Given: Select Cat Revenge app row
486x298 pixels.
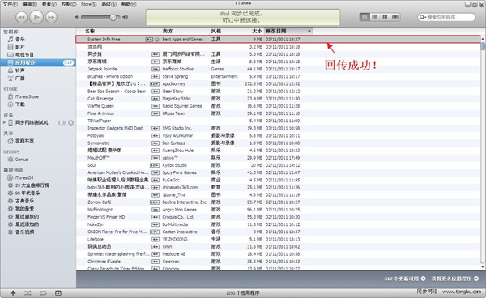Looking at the screenshot, I should (x=278, y=99).
